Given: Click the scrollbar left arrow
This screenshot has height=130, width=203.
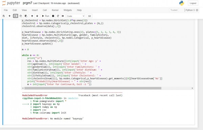Looking at the screenshot, I should point(23,88).
